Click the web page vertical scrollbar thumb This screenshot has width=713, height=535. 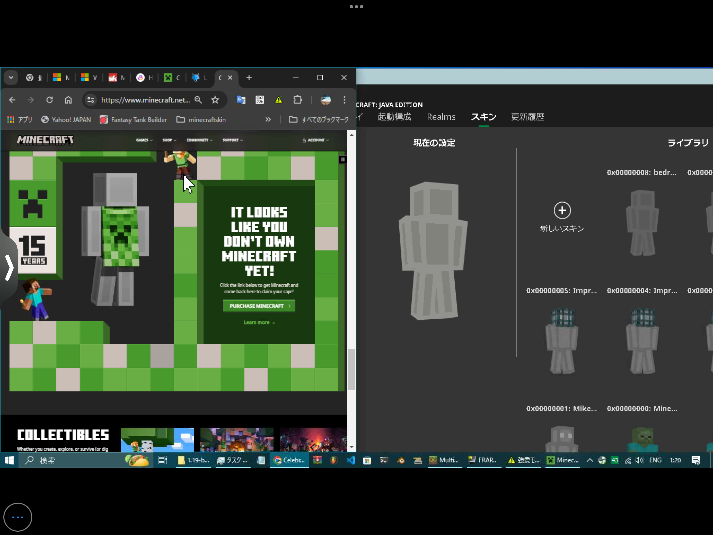tap(351, 369)
